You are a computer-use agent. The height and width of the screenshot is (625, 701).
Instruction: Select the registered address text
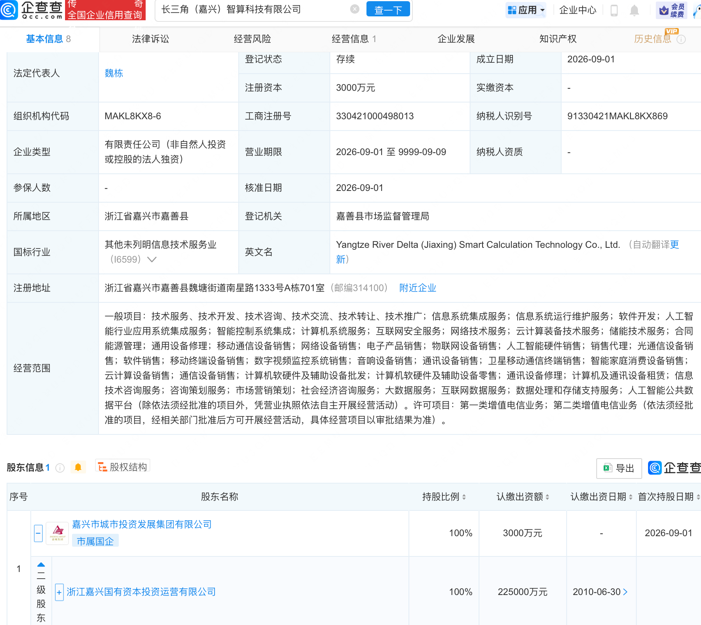click(x=215, y=288)
